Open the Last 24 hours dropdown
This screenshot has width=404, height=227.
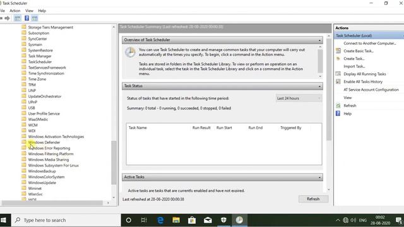299,98
